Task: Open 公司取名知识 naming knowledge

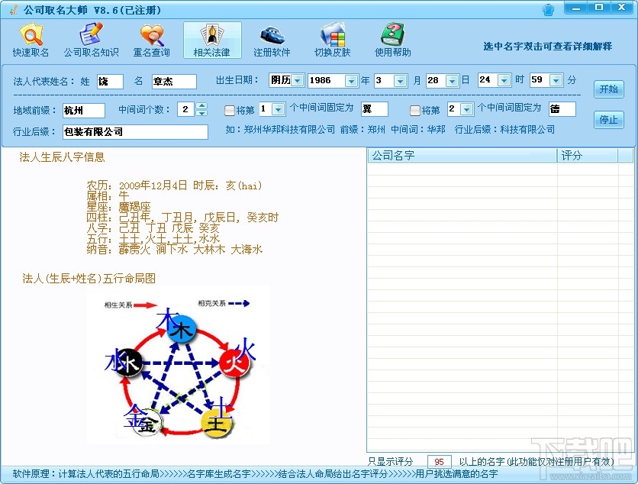Action: (x=91, y=40)
